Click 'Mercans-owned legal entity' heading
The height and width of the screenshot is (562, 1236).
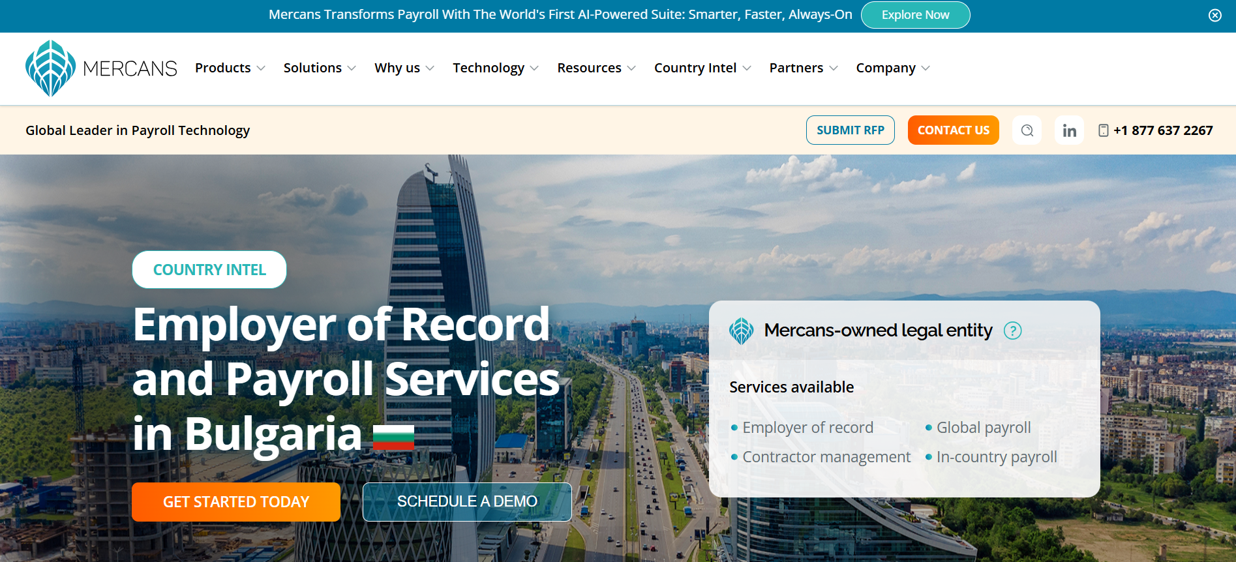[x=878, y=331]
